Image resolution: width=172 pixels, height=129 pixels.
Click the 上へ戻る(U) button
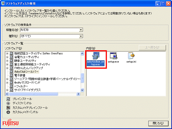(x=152, y=47)
